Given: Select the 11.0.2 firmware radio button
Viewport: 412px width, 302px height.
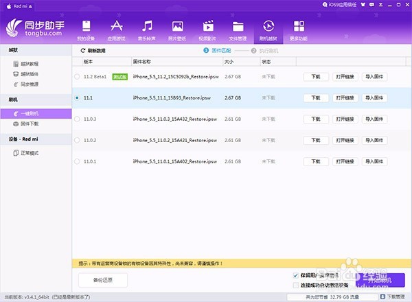Looking at the screenshot, I should tap(77, 140).
